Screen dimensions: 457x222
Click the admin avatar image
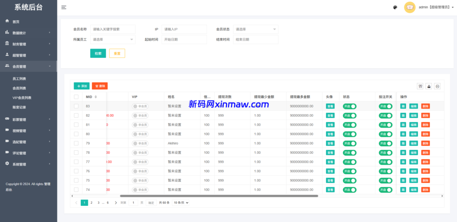[410, 8]
